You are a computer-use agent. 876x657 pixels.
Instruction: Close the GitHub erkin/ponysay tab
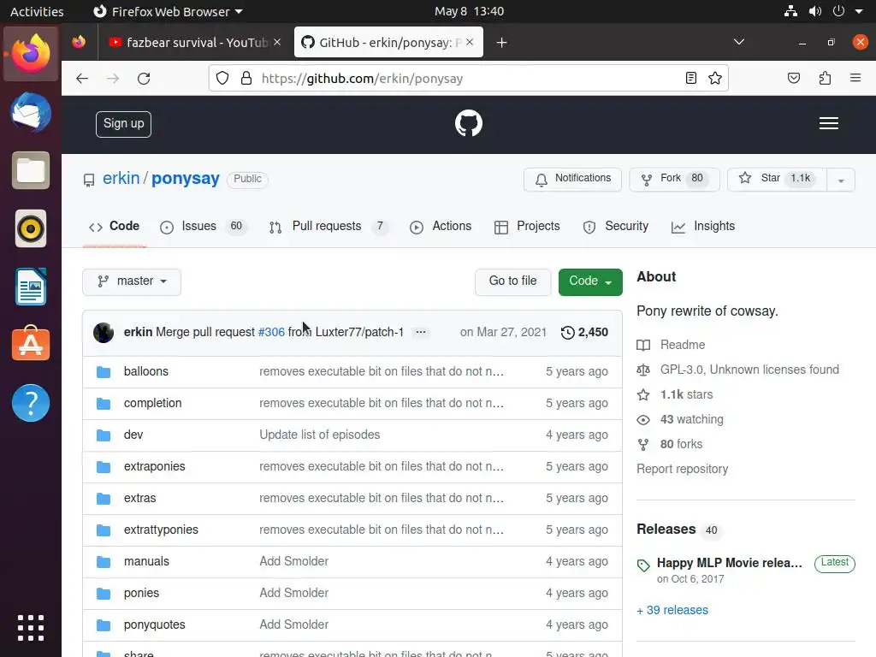pyautogui.click(x=470, y=43)
